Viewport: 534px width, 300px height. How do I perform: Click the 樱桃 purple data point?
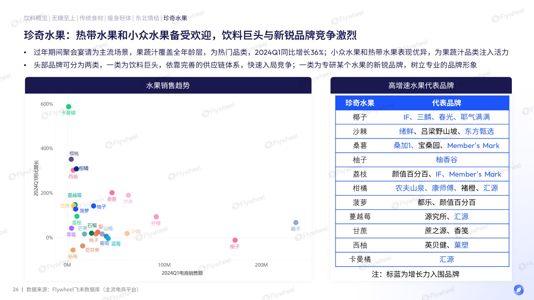(x=71, y=159)
